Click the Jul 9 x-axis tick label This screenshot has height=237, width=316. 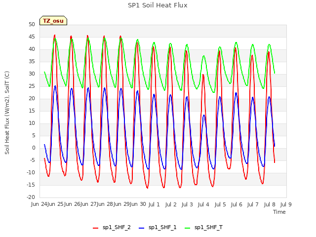pyautogui.click(x=286, y=204)
